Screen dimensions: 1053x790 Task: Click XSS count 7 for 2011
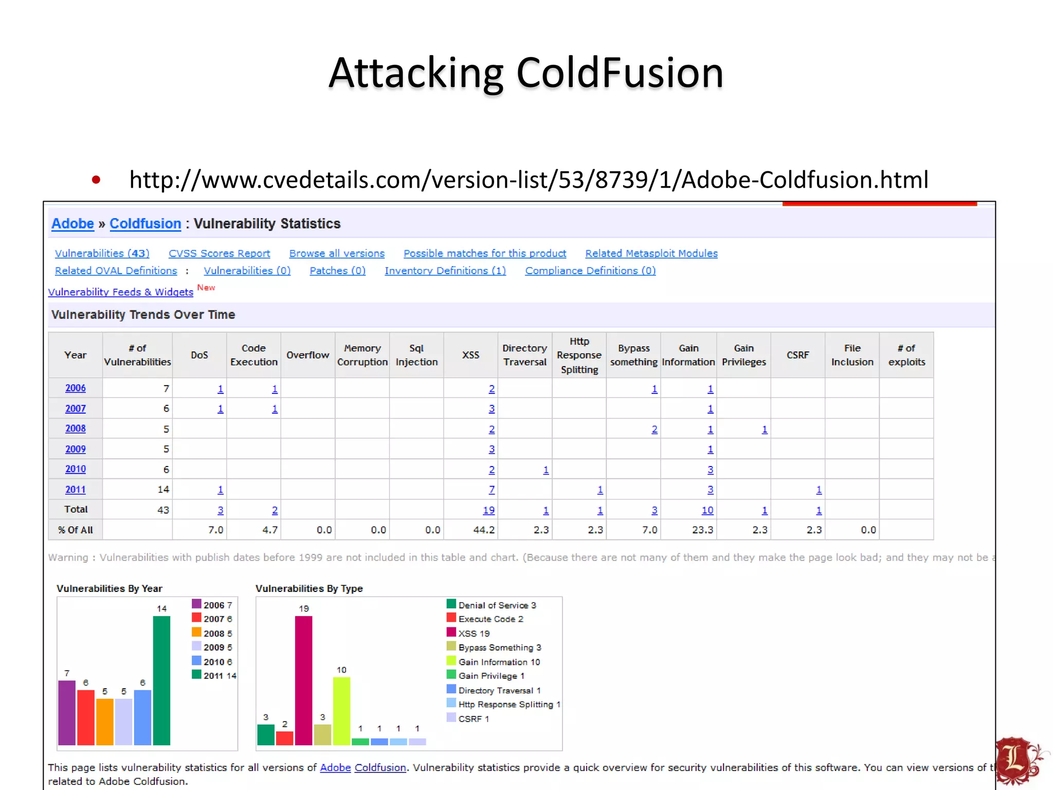492,490
